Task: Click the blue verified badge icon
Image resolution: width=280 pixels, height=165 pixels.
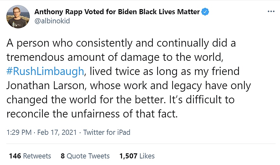Action: [205, 12]
